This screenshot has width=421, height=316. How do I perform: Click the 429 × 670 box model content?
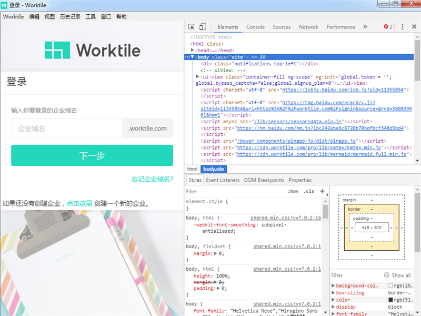pyautogui.click(x=372, y=228)
